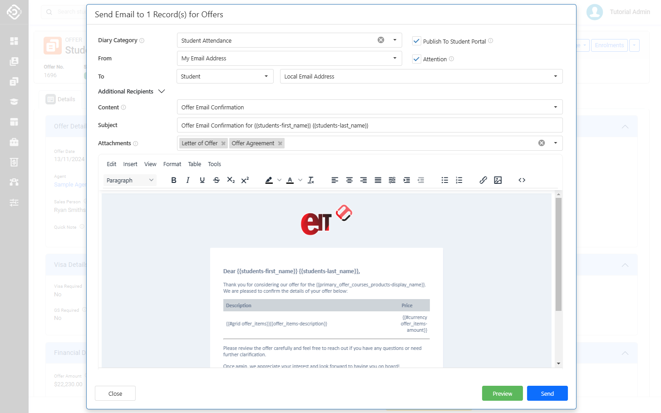Insert a link using the link icon
This screenshot has width=661, height=413.
[x=483, y=180]
